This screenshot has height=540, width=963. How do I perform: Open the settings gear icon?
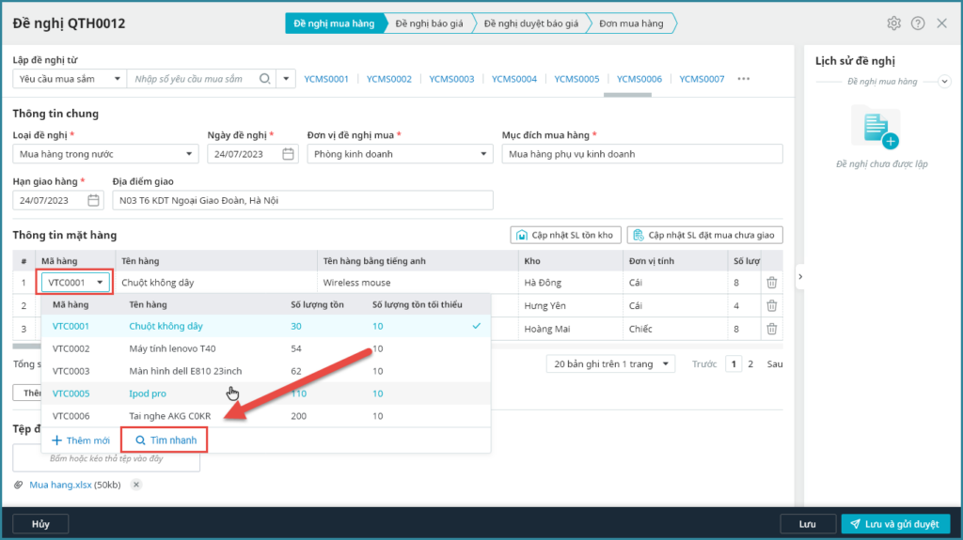coord(893,23)
